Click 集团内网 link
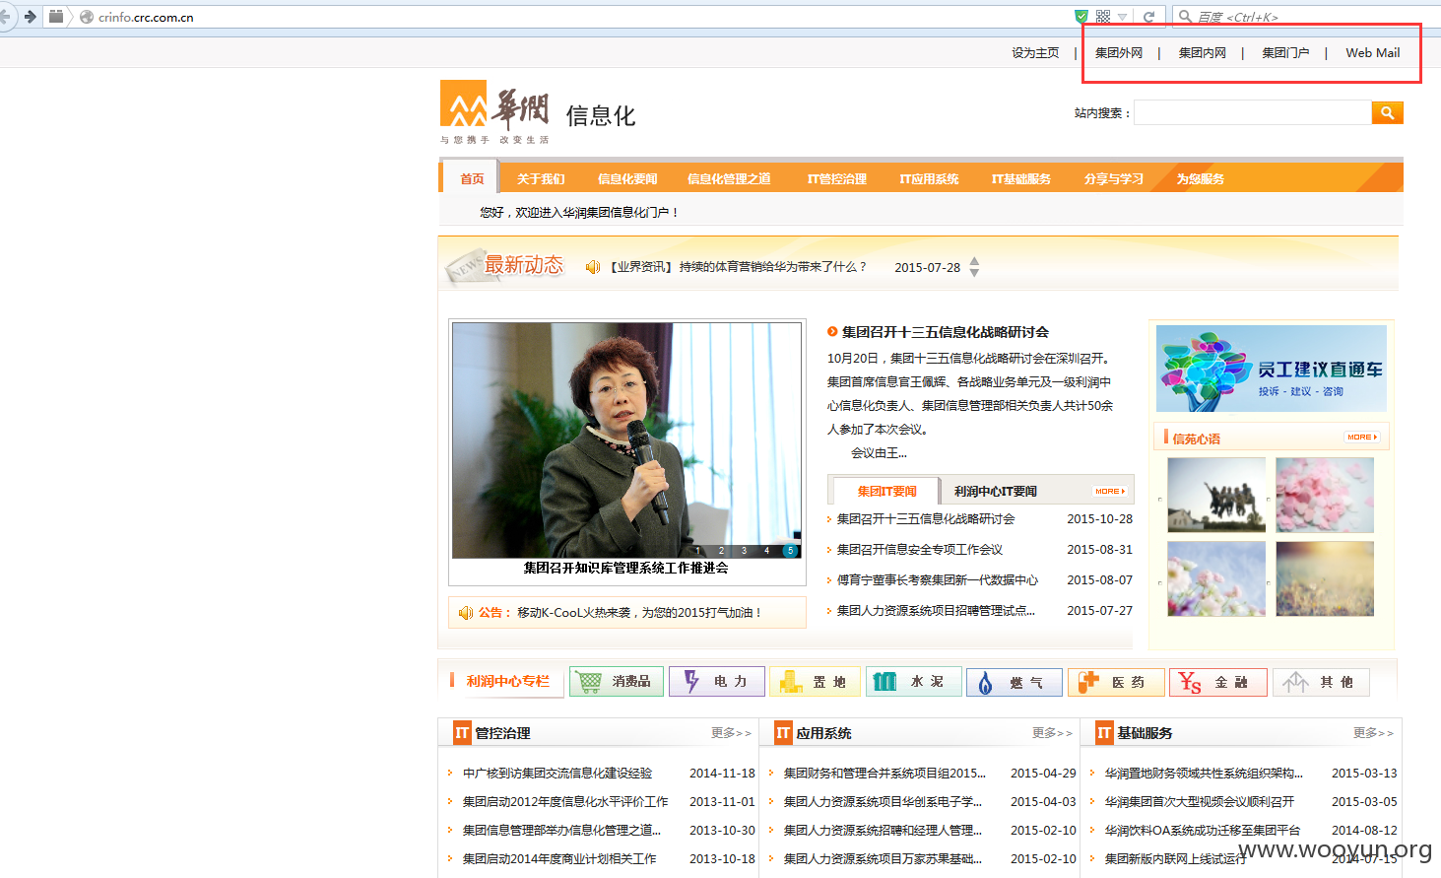 click(x=1203, y=53)
